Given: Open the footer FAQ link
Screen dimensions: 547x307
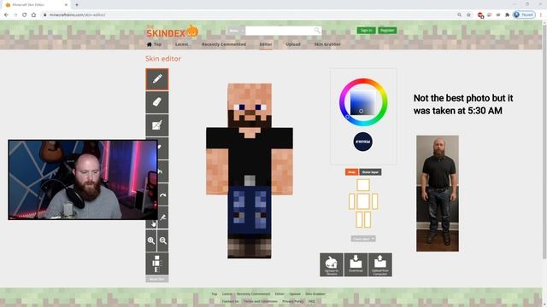Looking at the screenshot, I should tap(311, 301).
